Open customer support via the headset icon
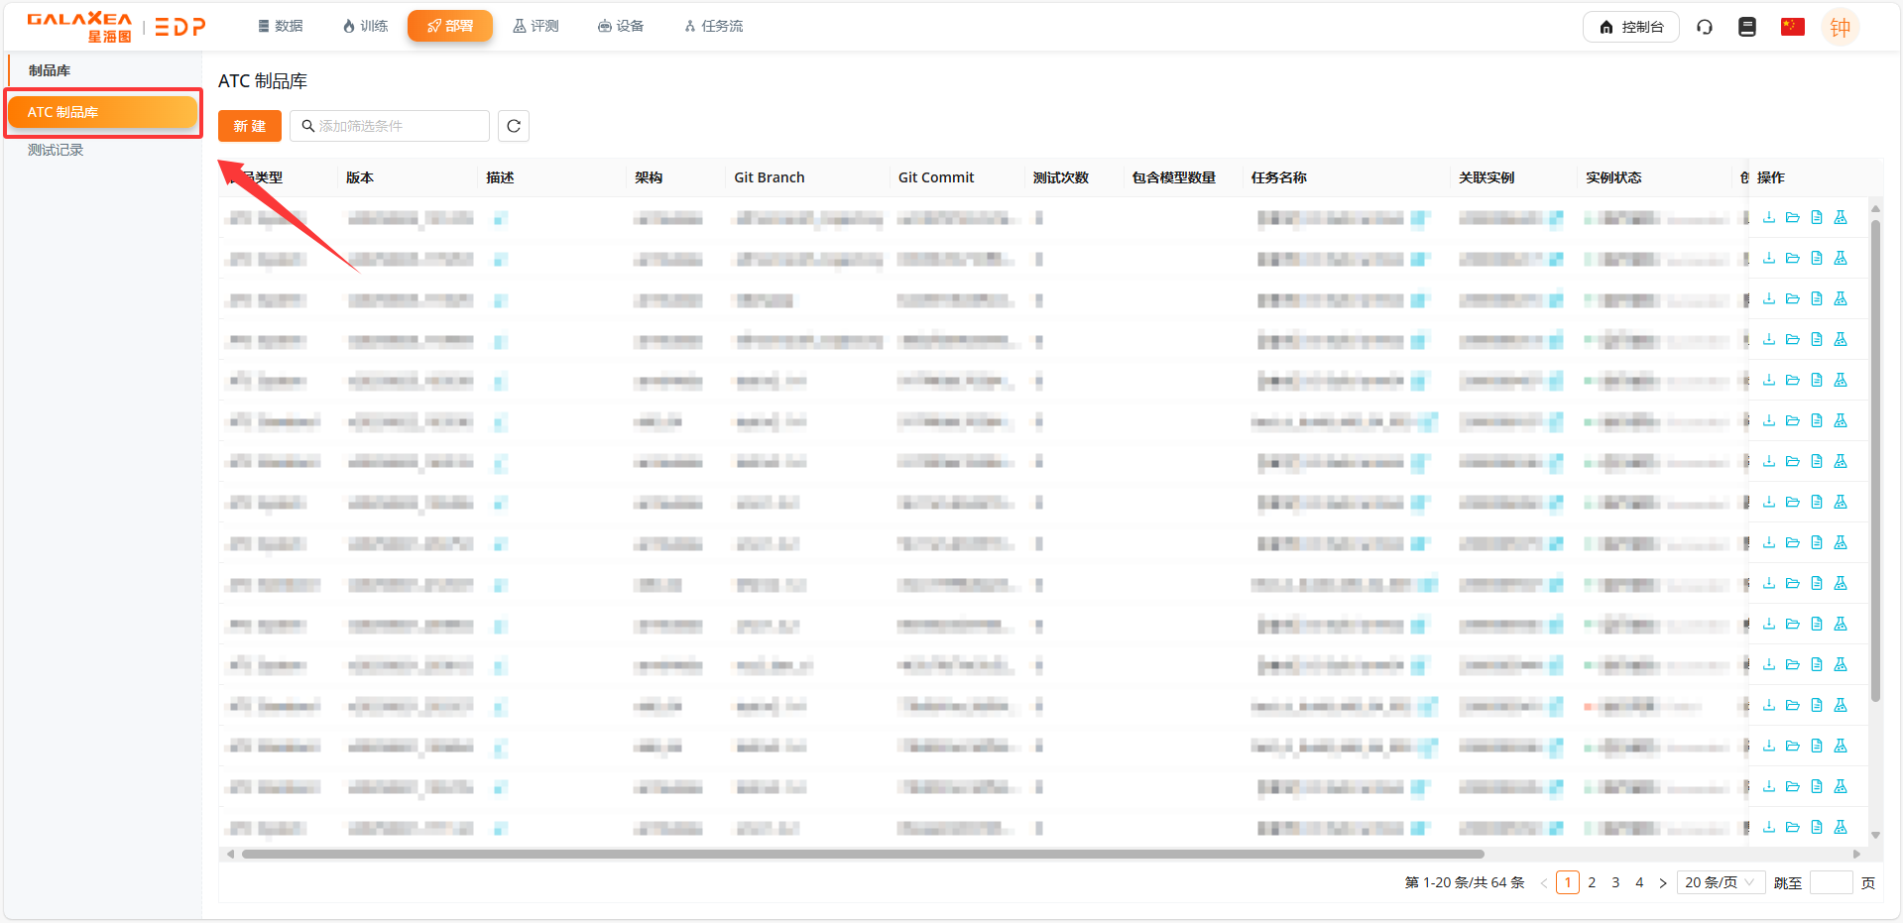Screen dimensions: 1903x923 pos(1705,27)
